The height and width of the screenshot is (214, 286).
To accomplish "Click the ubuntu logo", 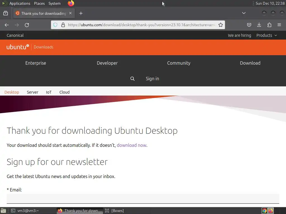I will coord(18,47).
